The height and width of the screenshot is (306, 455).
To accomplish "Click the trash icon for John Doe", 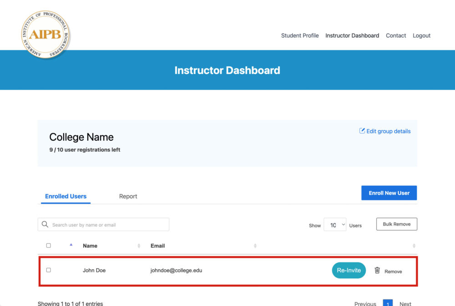I will click(x=377, y=270).
